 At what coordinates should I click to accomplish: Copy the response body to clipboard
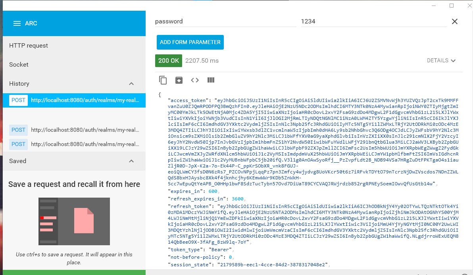163,80
